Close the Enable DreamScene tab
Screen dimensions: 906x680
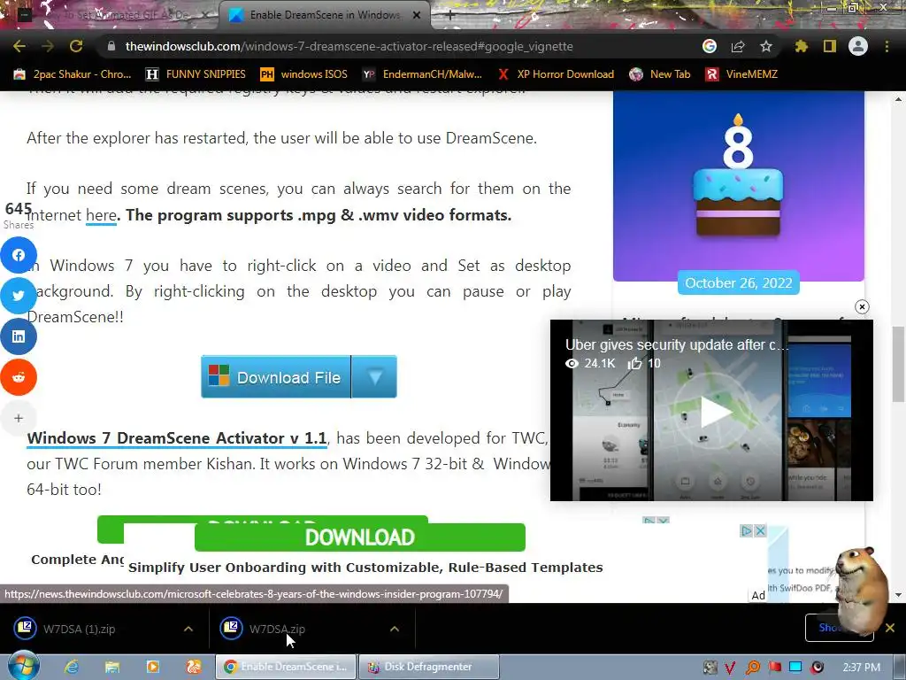pyautogui.click(x=416, y=15)
